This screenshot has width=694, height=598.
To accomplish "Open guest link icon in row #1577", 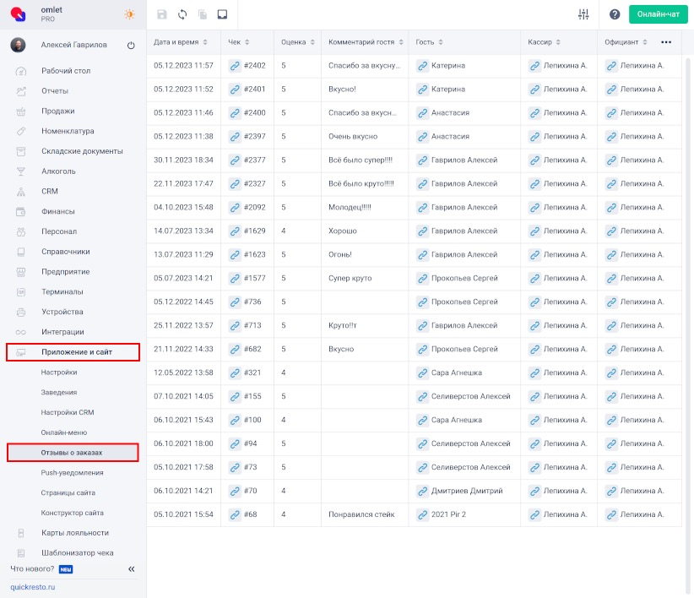I will click(423, 279).
